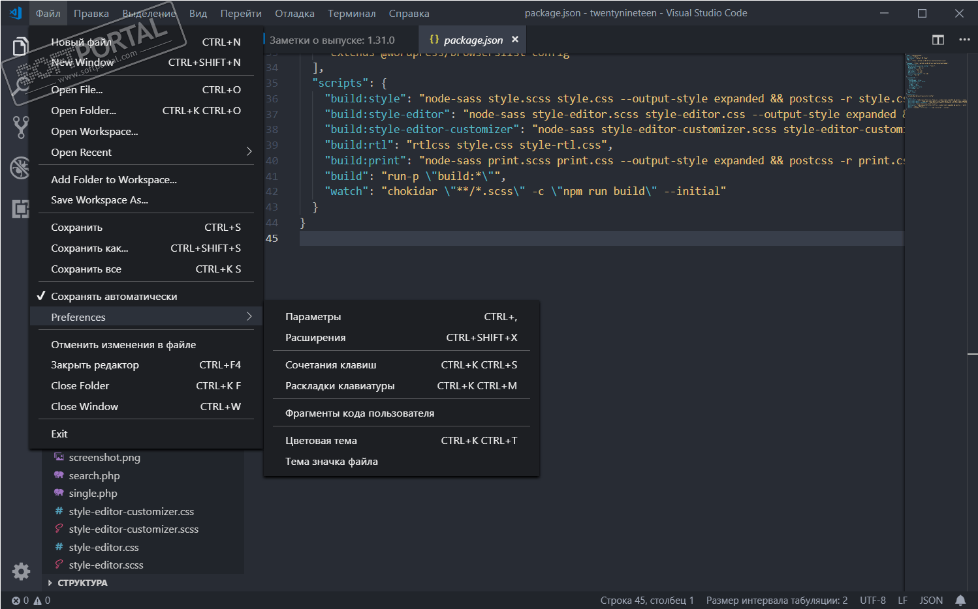Viewport: 978px width, 609px height.
Task: Expand the СТРУКТУРА outline section
Action: (82, 583)
